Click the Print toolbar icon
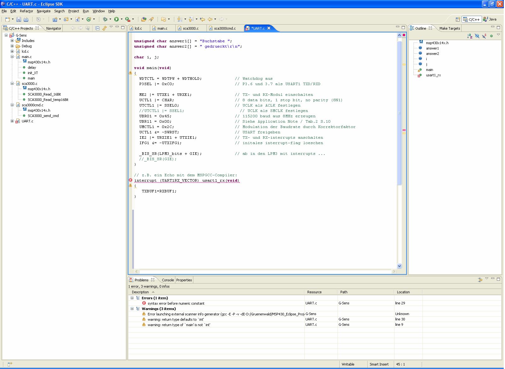 tap(26, 19)
